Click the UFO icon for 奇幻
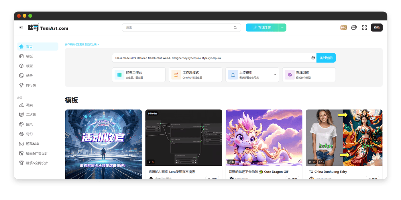 (21, 134)
